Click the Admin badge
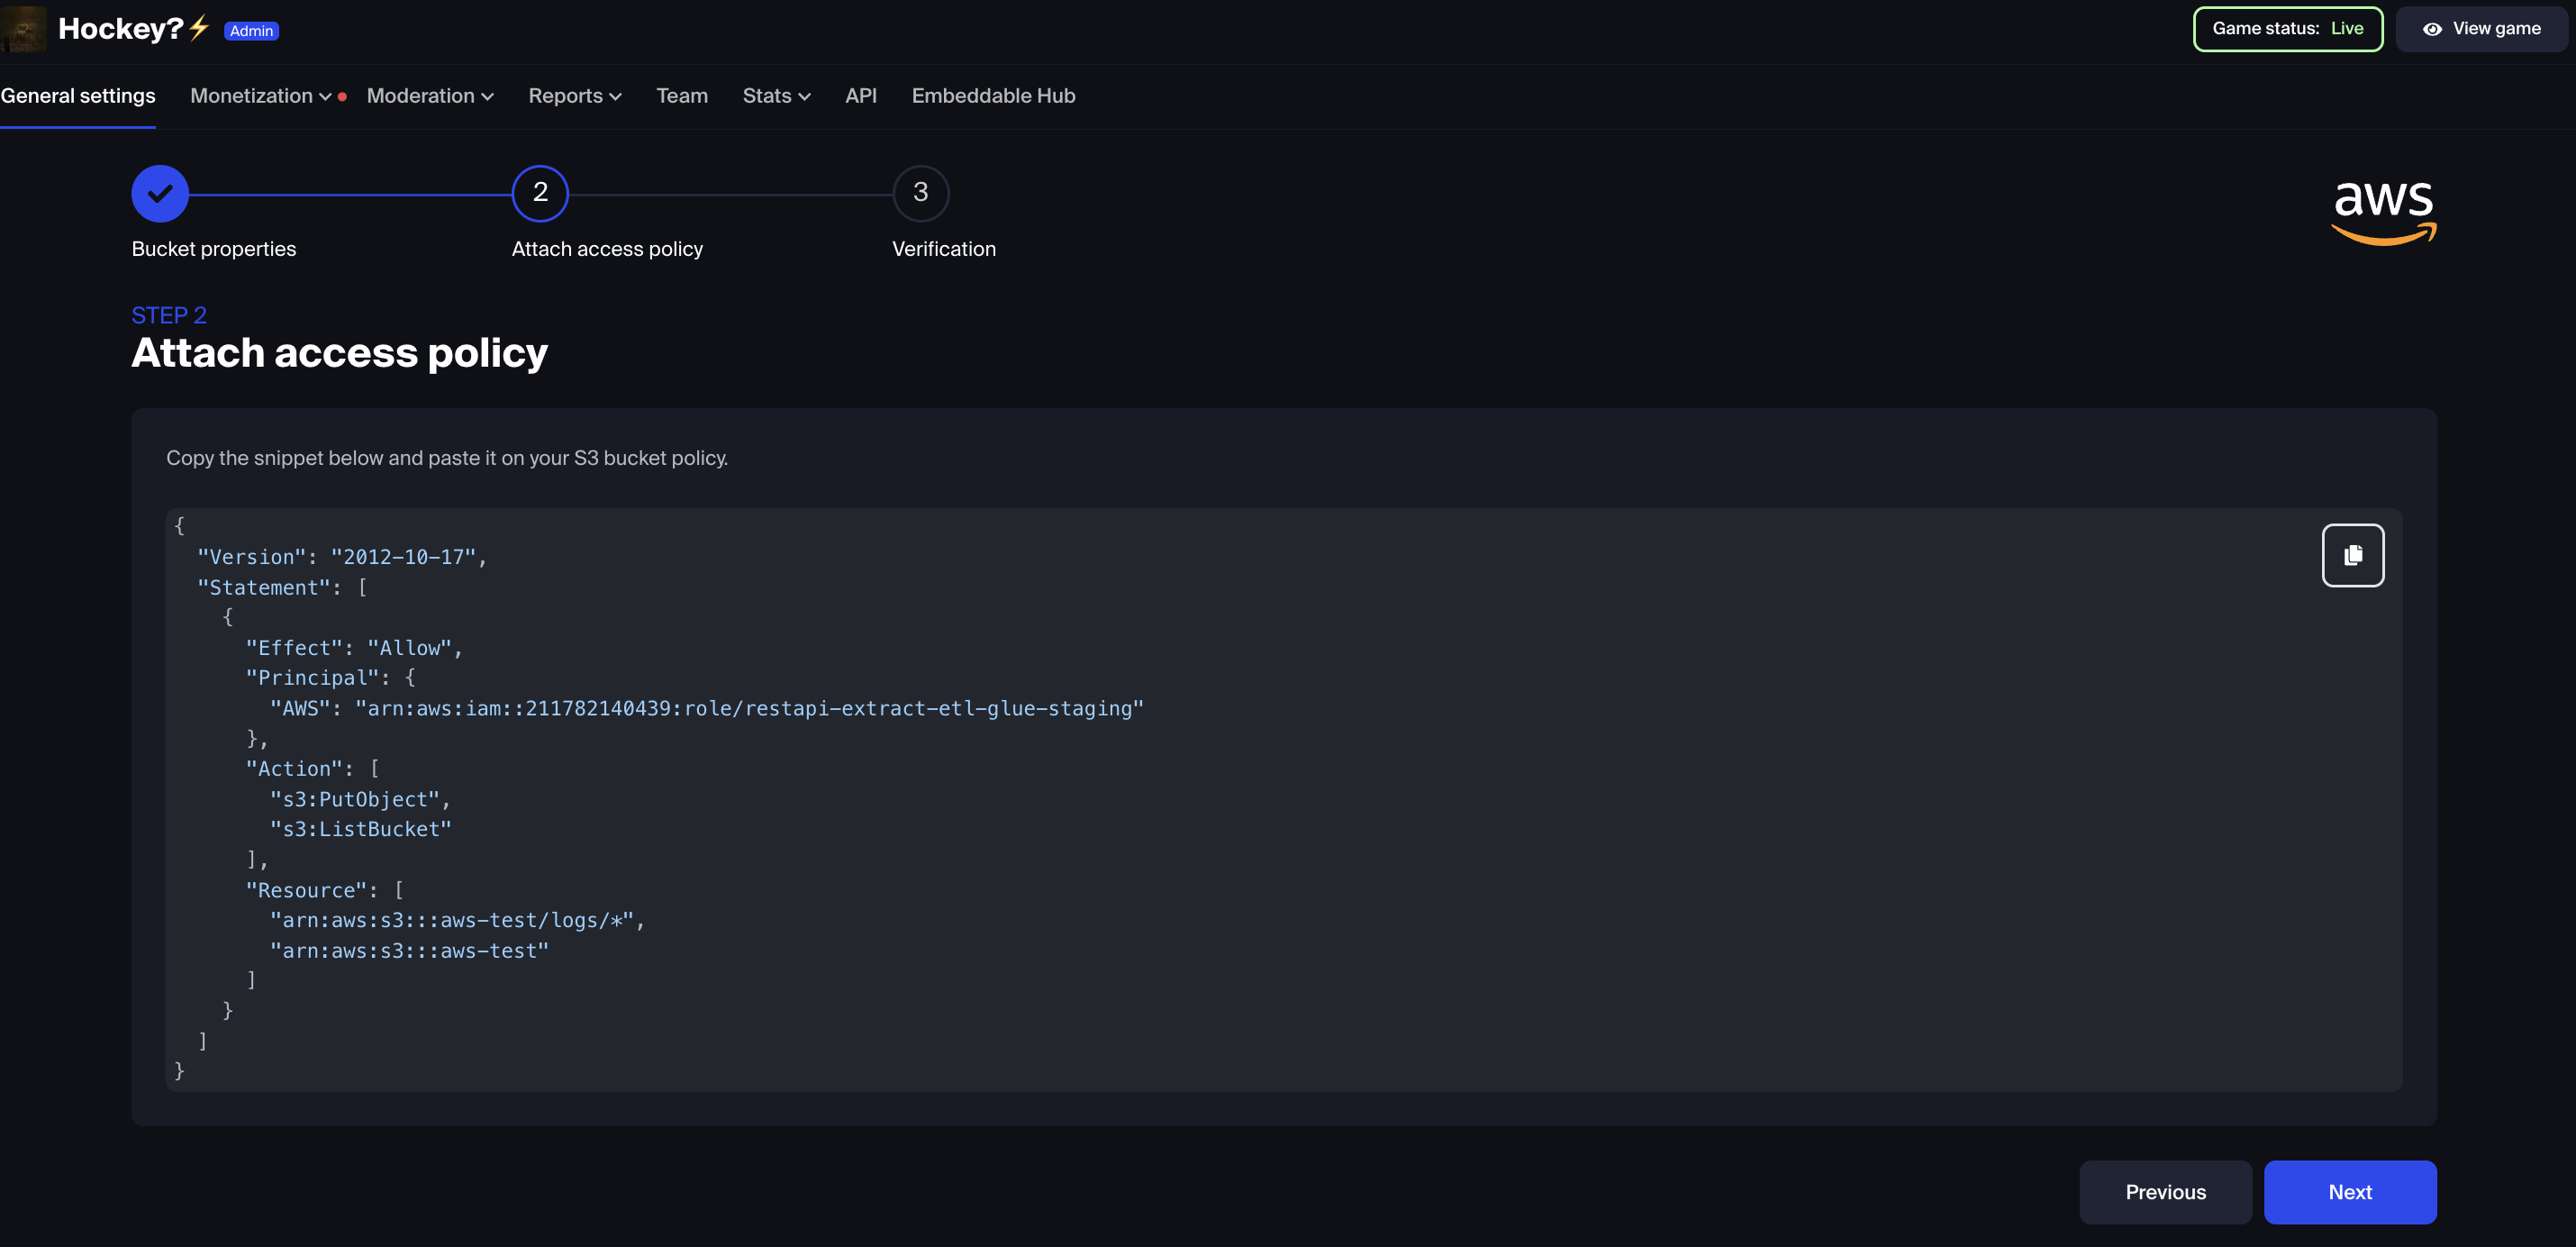Screen dimensions: 2576x1247 tap(251, 31)
